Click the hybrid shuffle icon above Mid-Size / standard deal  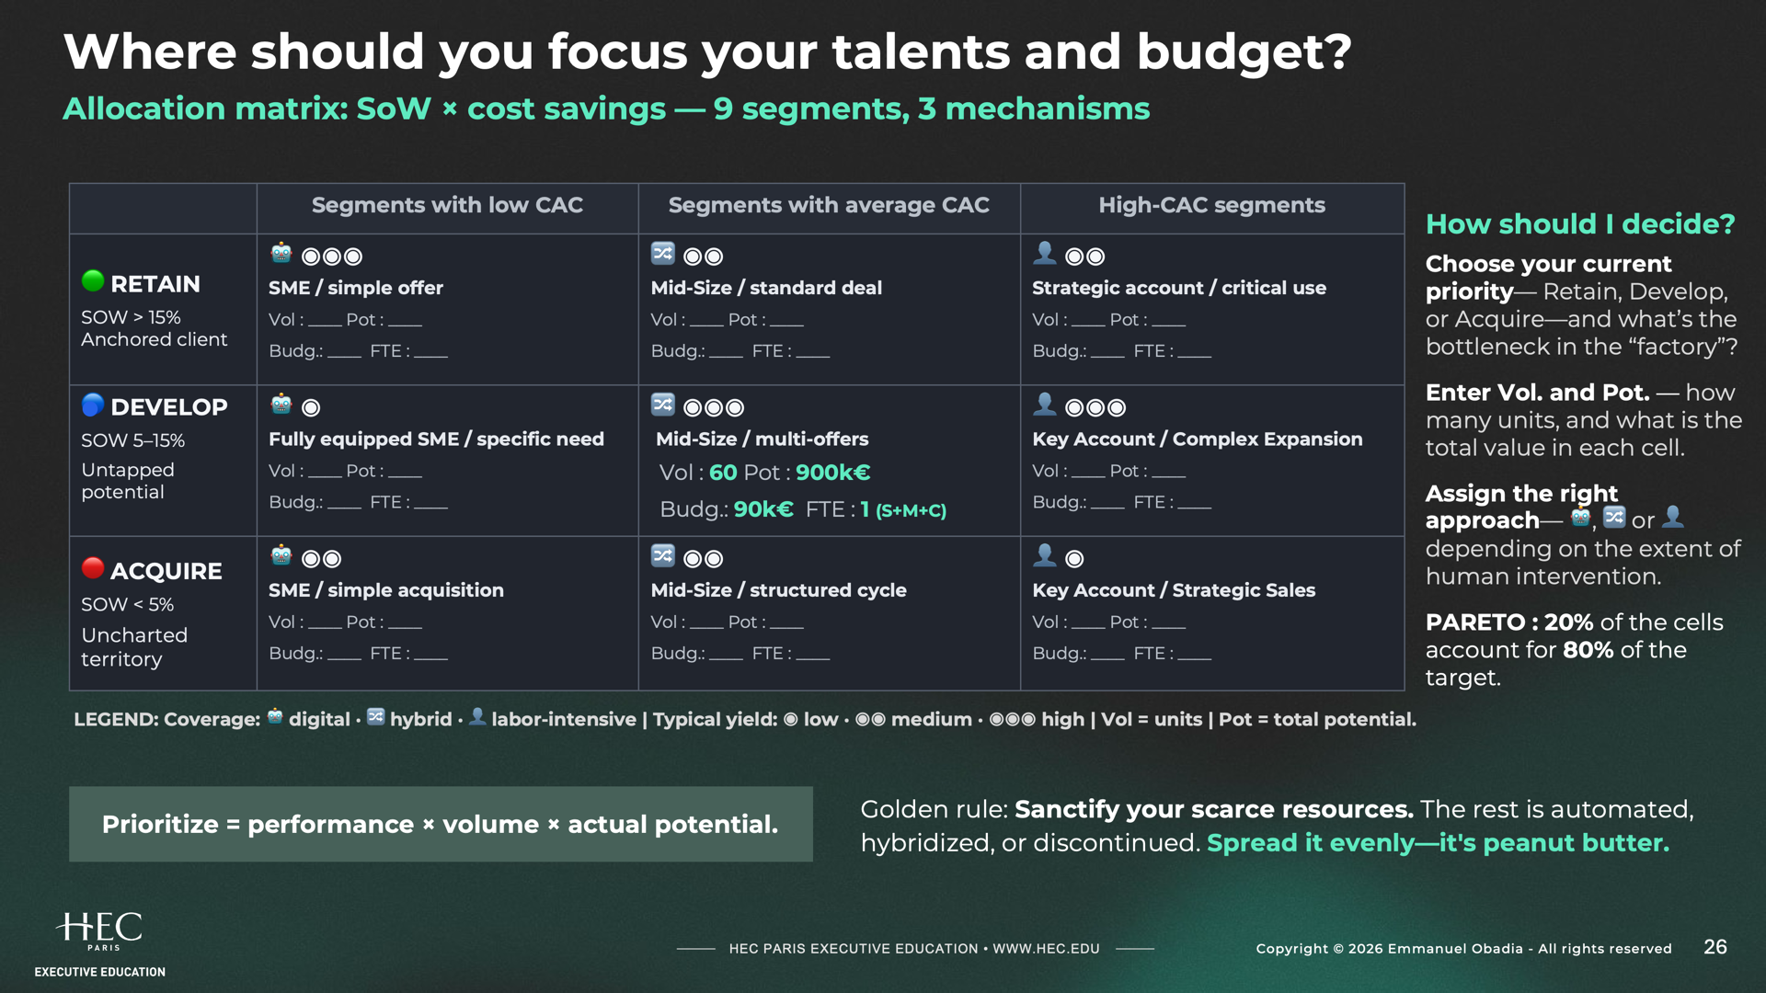point(663,253)
